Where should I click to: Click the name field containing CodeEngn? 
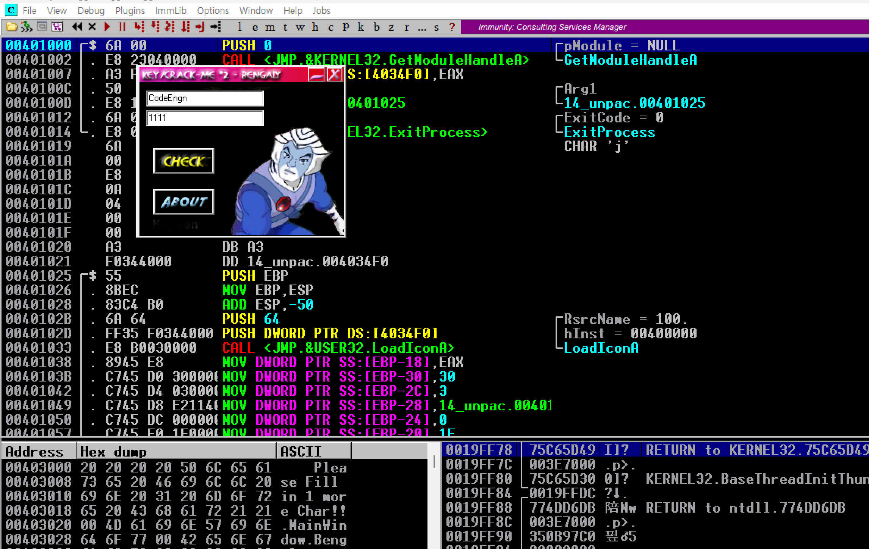point(205,99)
